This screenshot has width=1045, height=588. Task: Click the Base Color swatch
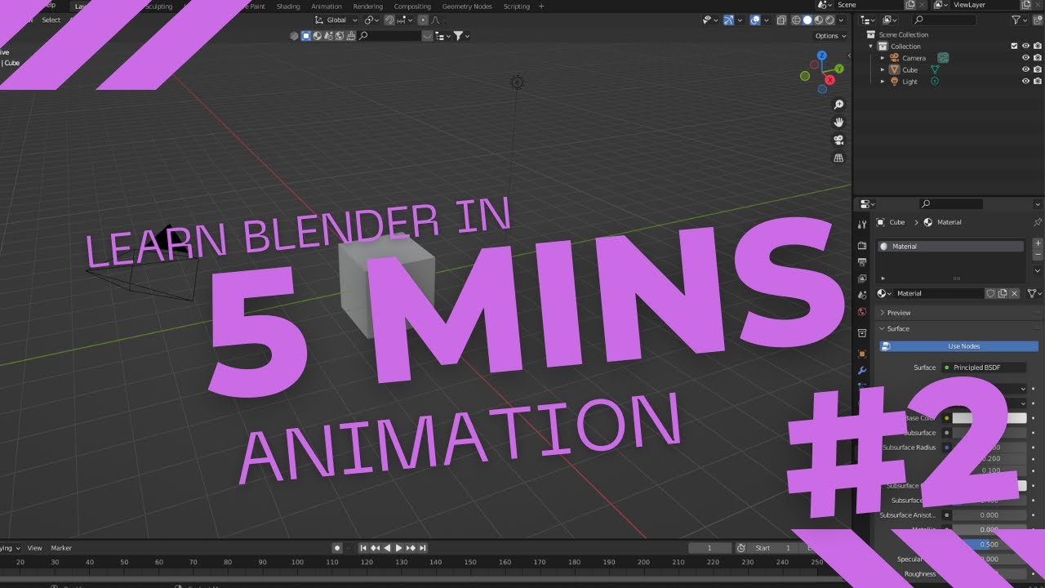(x=989, y=418)
